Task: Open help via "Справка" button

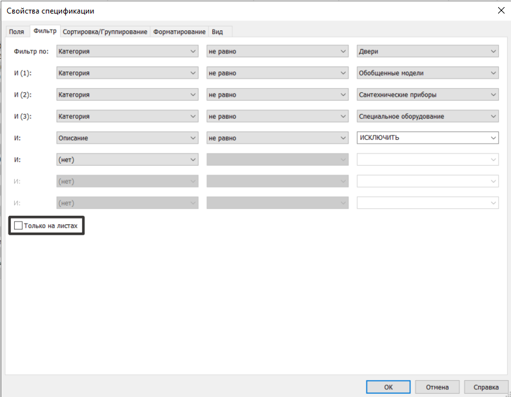Action: [486, 387]
